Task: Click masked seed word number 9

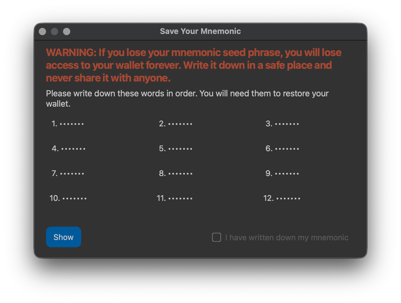Action: (x=287, y=174)
